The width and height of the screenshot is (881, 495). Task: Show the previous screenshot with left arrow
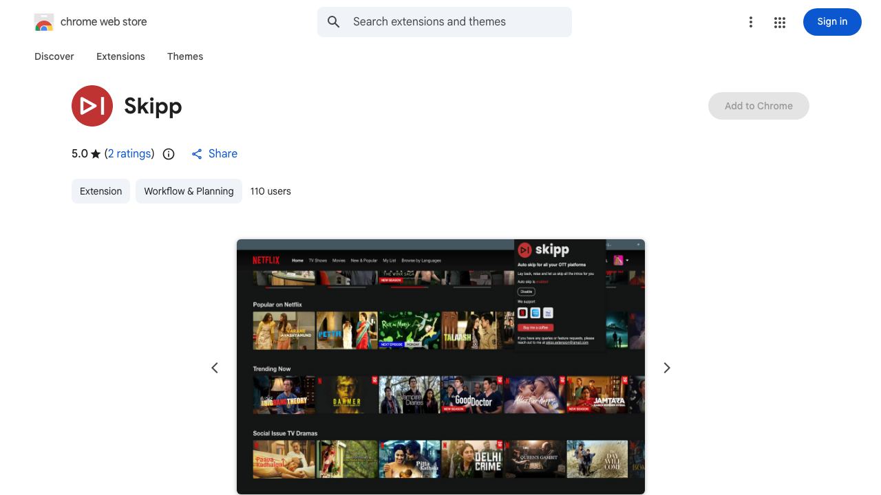215,368
